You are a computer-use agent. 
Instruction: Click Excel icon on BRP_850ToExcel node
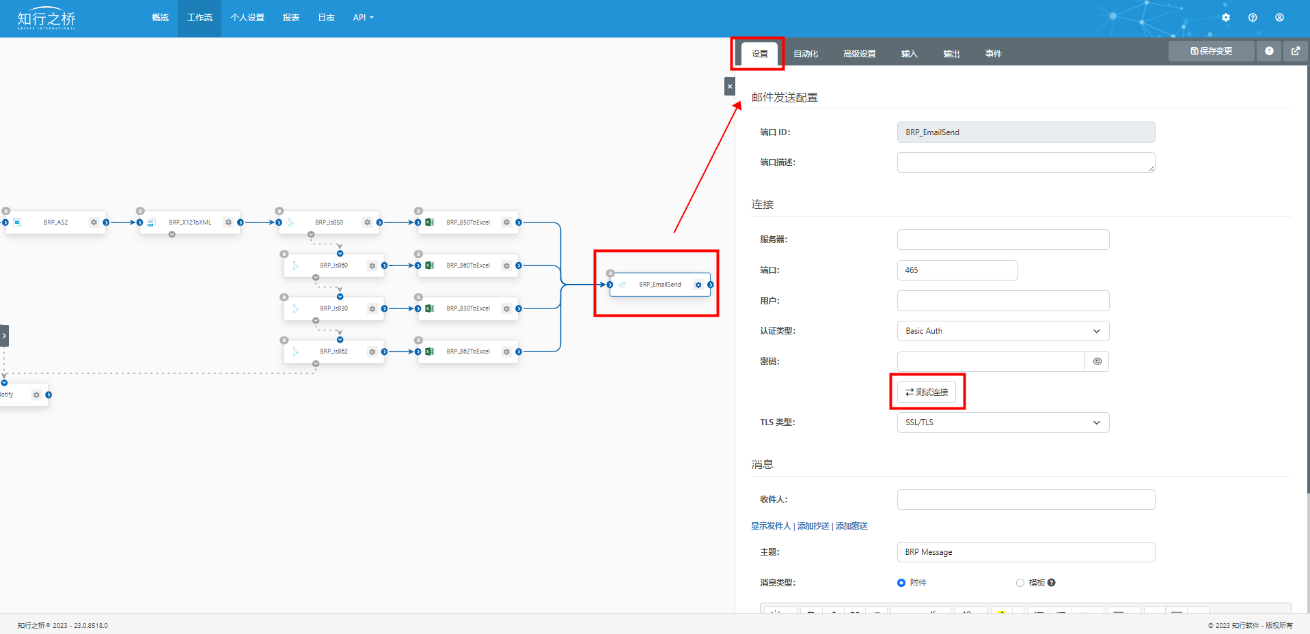pyautogui.click(x=430, y=222)
